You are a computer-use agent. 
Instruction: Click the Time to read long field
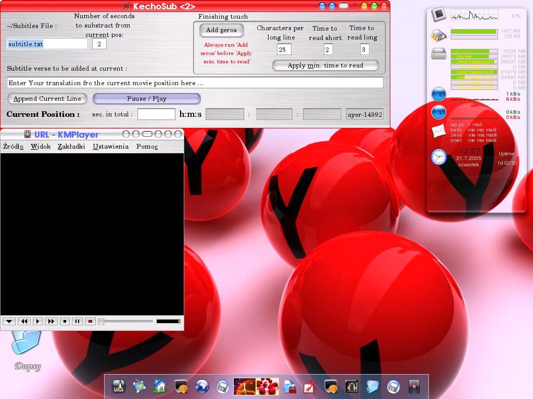click(364, 49)
